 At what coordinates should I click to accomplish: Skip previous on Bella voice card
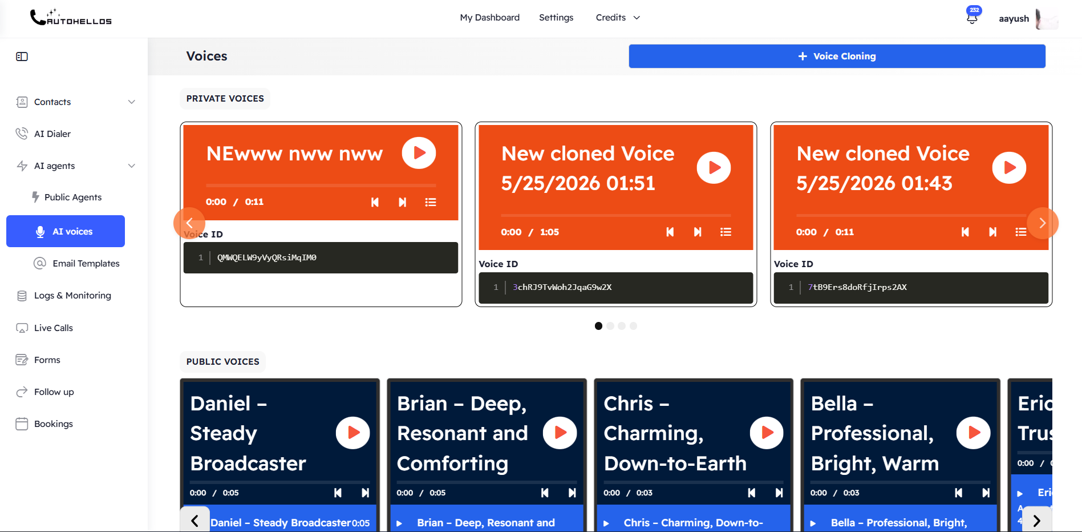(x=958, y=493)
